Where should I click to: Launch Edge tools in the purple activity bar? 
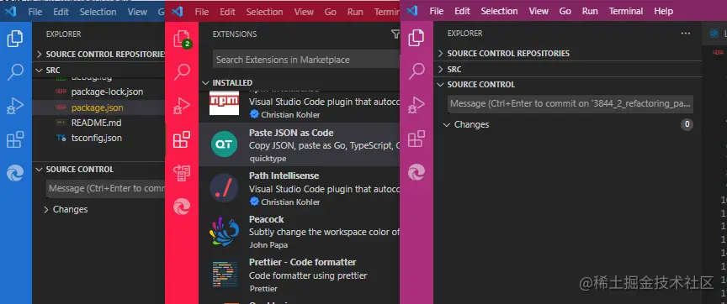coord(417,172)
